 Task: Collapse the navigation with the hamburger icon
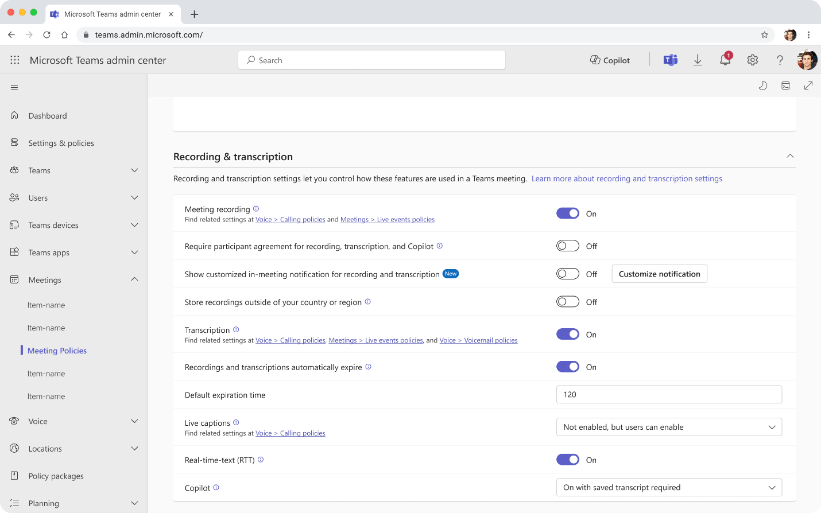coord(14,88)
